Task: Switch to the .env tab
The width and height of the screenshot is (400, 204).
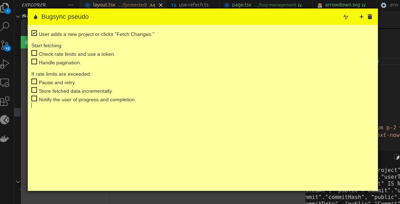Action: click(x=389, y=5)
